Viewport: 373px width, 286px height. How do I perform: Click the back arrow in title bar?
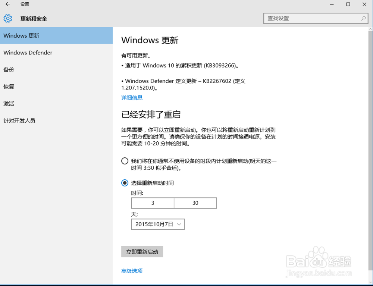click(x=8, y=4)
